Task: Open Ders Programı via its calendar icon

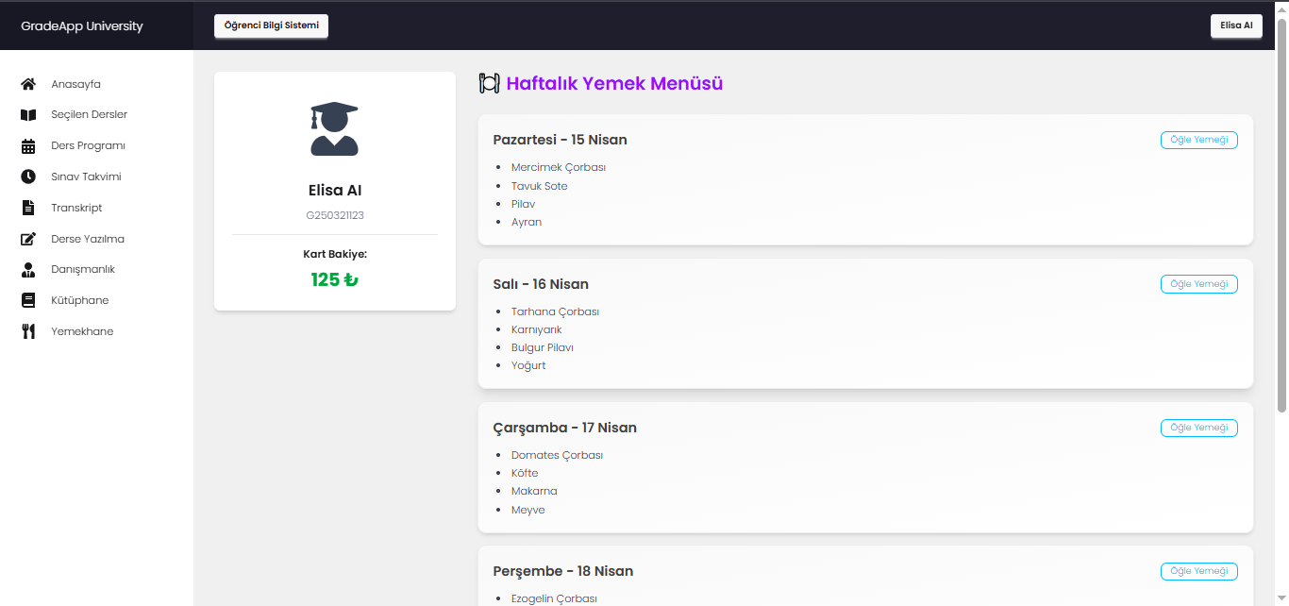Action: [x=28, y=146]
